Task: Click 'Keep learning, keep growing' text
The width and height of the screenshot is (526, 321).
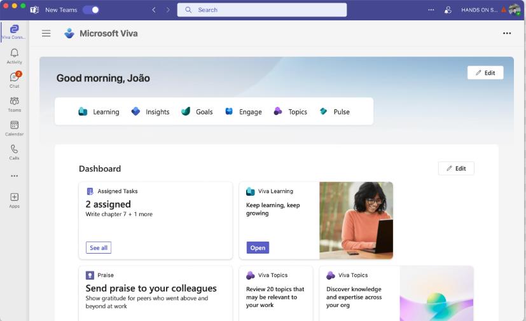Action: [x=273, y=209]
